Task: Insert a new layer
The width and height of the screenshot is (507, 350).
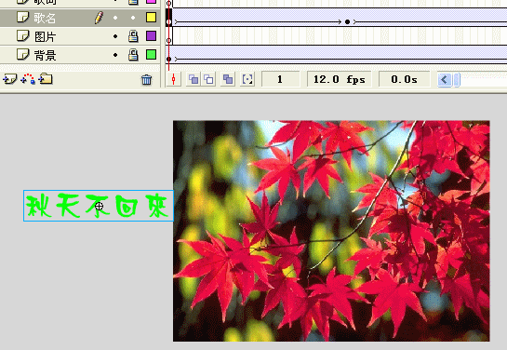Action: [9, 79]
